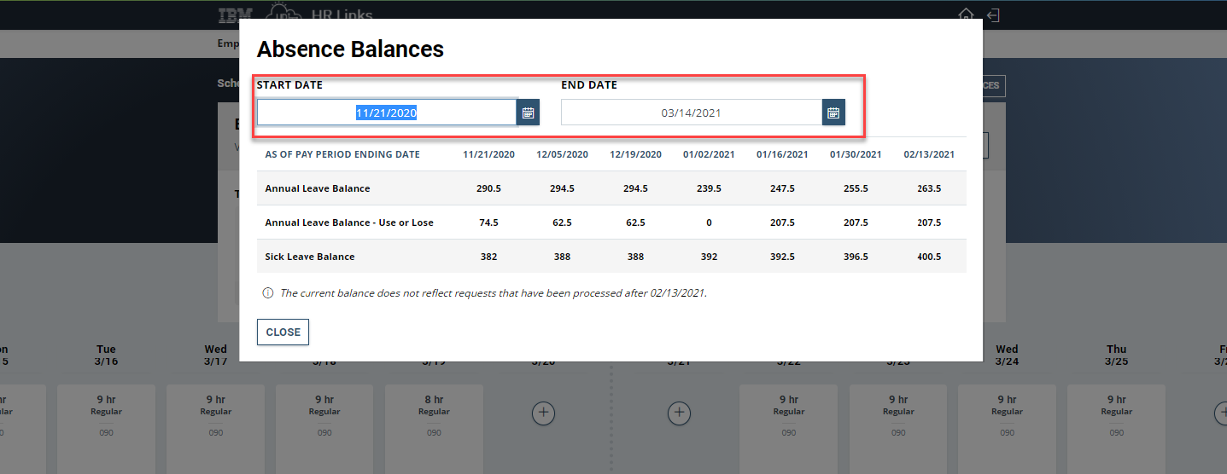This screenshot has width=1227, height=474.
Task: Click the 0 use or lose value
Action: point(709,223)
